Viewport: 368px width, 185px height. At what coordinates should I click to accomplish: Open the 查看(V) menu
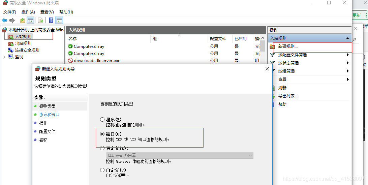(x=47, y=12)
